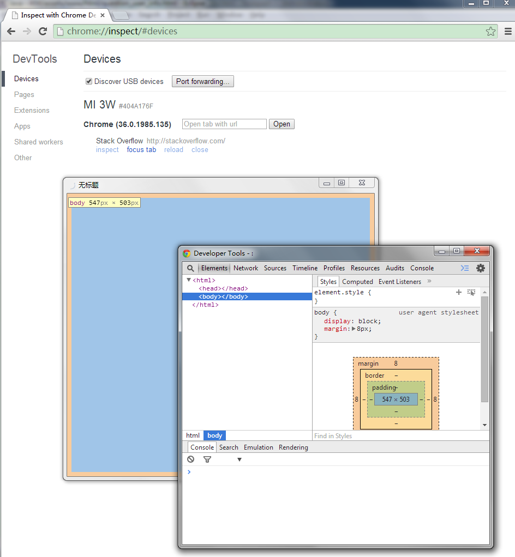The width and height of the screenshot is (515, 557).
Task: Open the Timeline panel tab
Action: click(x=305, y=268)
